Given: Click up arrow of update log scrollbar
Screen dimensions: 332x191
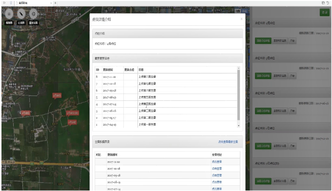Looking at the screenshot, I should [x=238, y=68].
